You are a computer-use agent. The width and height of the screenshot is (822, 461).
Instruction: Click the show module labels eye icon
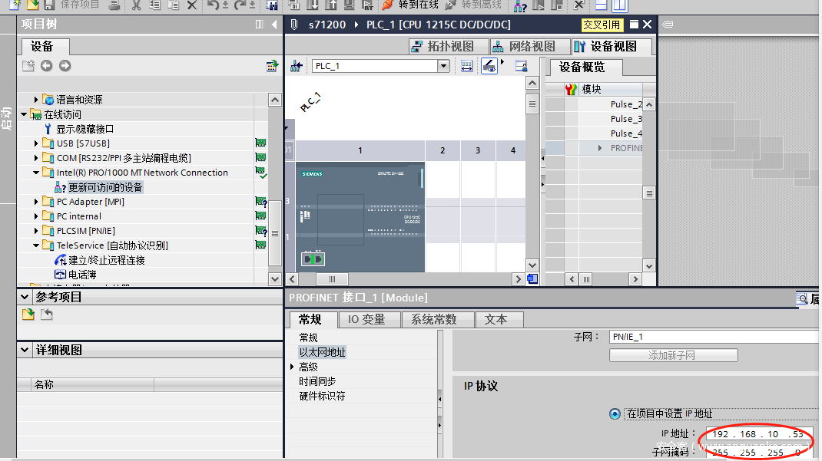[x=489, y=66]
